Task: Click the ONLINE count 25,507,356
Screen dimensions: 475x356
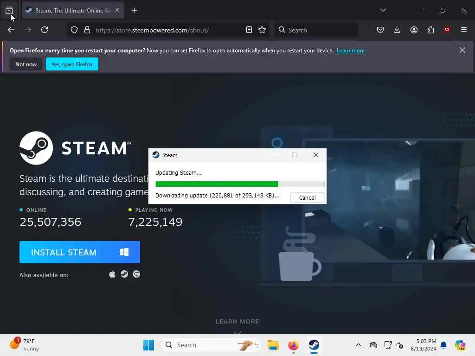Action: [x=50, y=222]
